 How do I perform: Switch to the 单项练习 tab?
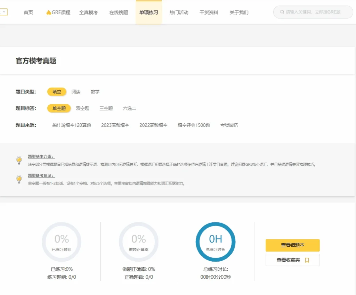coord(148,13)
